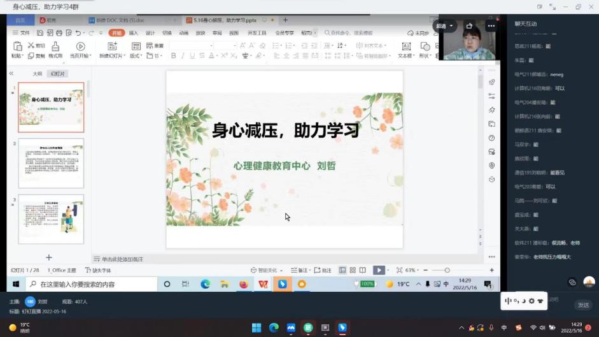
Task: Open the three-dot menu on video overlay
Action: pyautogui.click(x=491, y=26)
